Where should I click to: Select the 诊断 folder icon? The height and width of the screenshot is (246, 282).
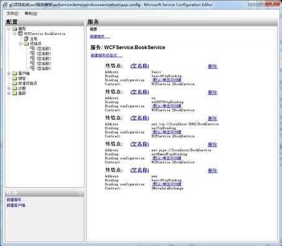tap(14, 88)
